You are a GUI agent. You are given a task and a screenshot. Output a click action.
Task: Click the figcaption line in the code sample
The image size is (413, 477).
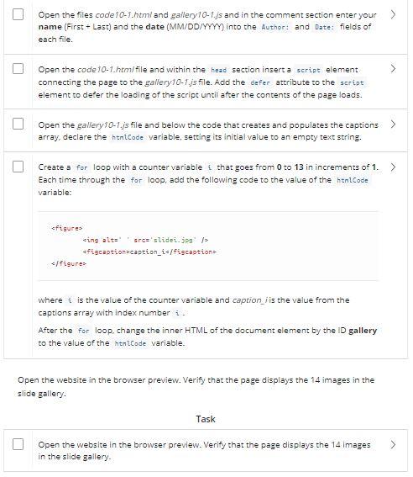pyautogui.click(x=149, y=252)
